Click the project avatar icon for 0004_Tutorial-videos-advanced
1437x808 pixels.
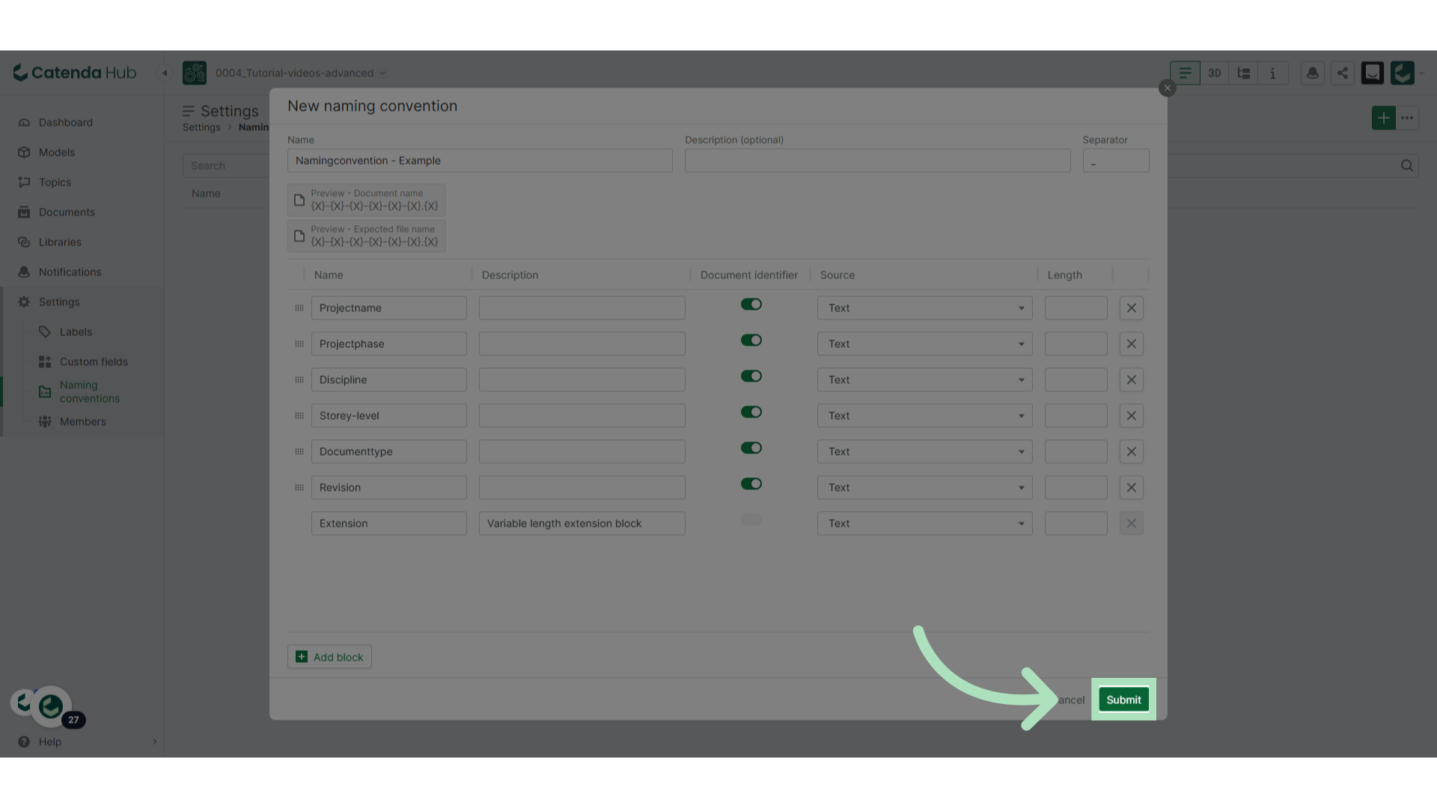195,73
